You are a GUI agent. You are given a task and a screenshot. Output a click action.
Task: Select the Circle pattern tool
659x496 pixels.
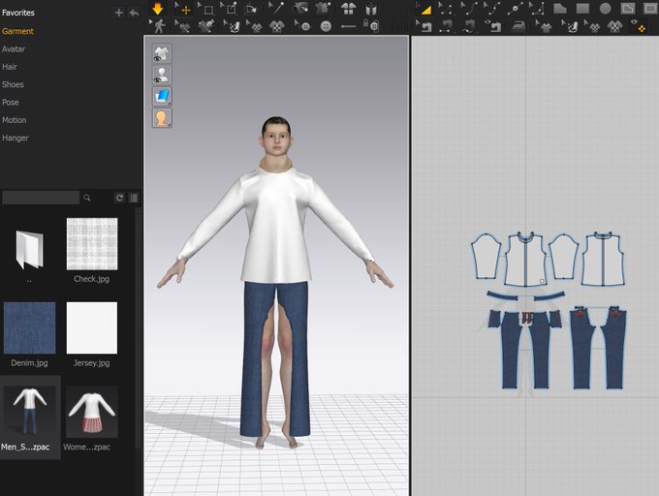tap(605, 9)
